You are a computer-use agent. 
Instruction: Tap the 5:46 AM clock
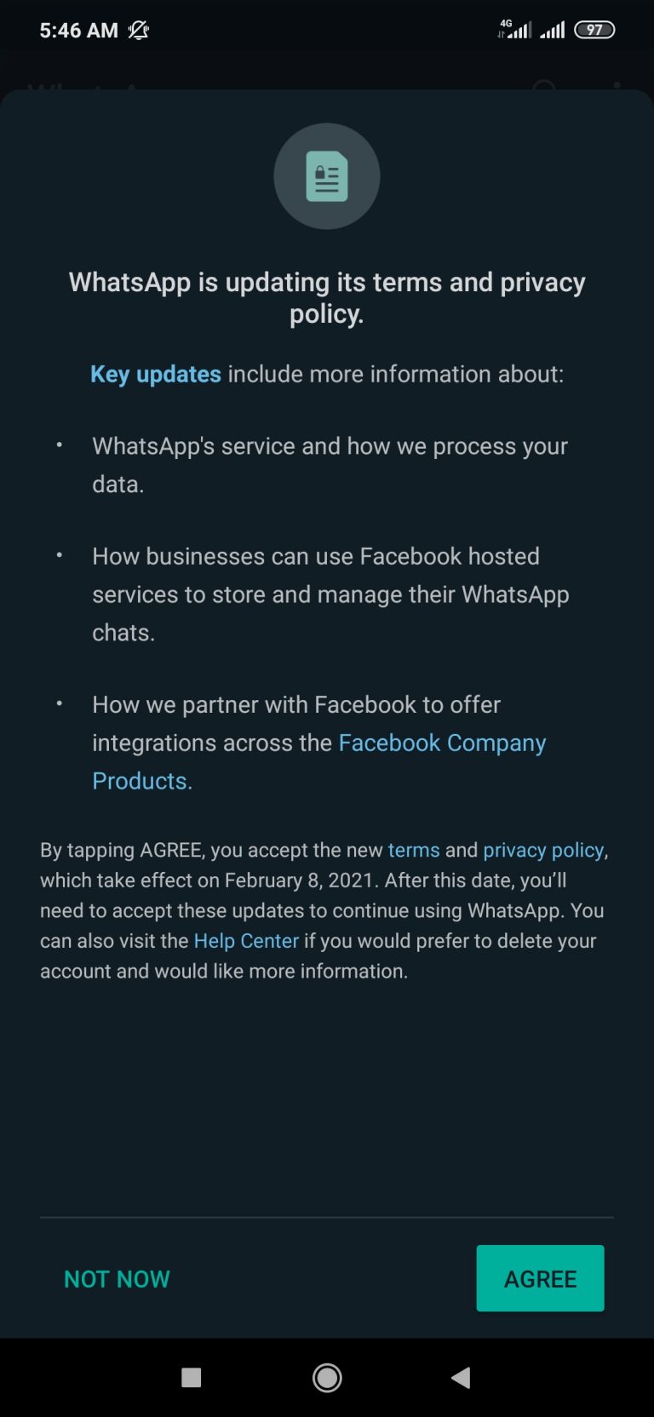(78, 31)
